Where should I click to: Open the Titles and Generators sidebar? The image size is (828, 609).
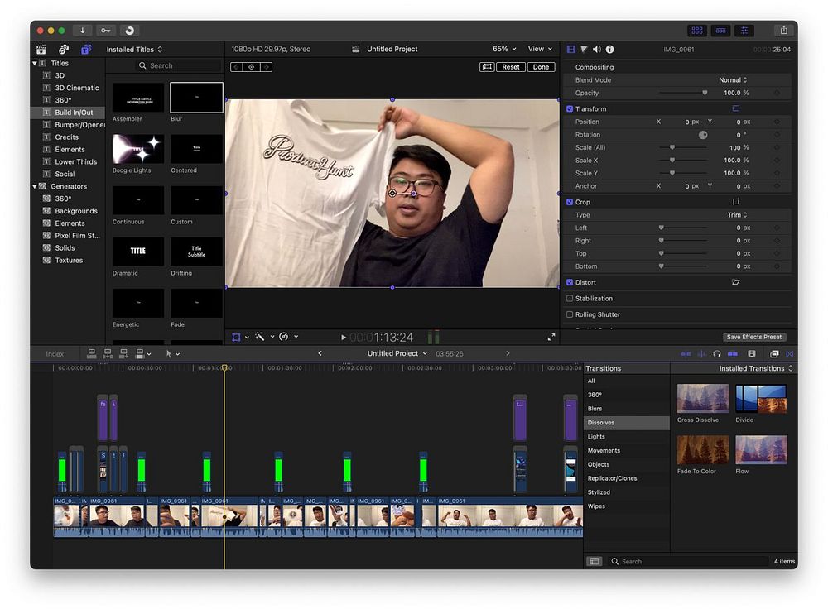point(85,50)
